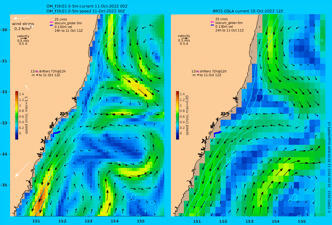Click '0-130m vel' text in left map
This screenshot has height=225, width=332.
[63, 27]
